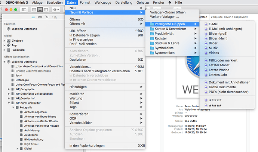Select Bilder (groß) smart group template
Screen dimensions: 258x152
pyautogui.click(x=227, y=34)
